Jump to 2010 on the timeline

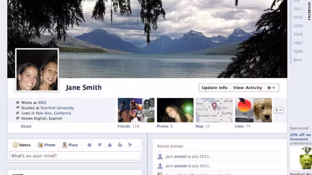298,17
